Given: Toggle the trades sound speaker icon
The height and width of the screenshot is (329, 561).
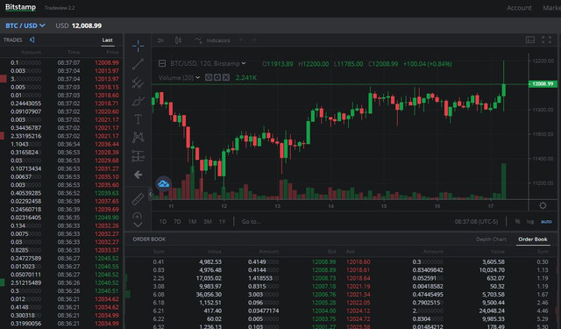Looking at the screenshot, I should tap(32, 39).
